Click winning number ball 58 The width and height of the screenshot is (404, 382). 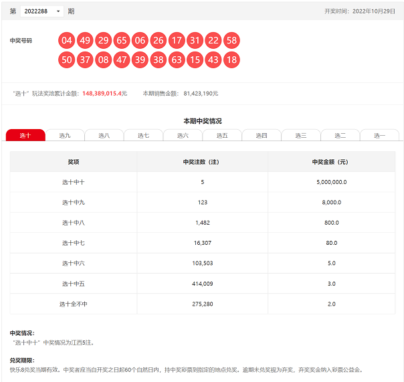click(231, 40)
